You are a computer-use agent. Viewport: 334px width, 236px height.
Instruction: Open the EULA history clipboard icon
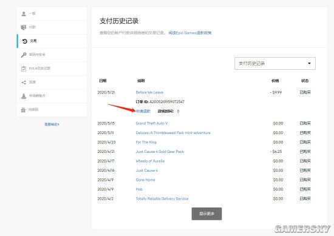[x=24, y=69]
